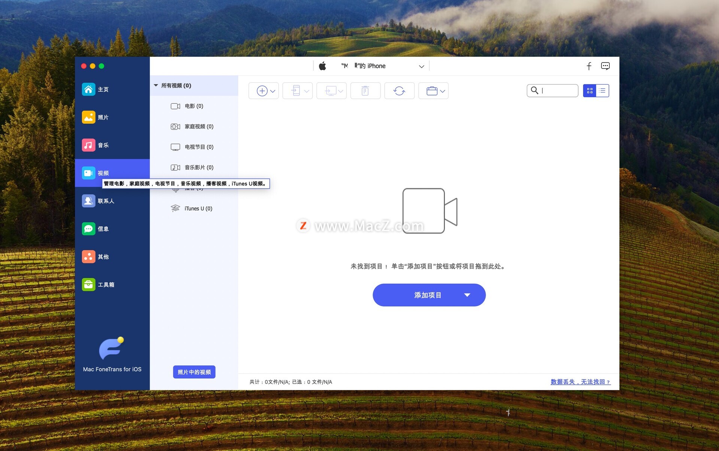Open the 主页 home section

click(112, 89)
